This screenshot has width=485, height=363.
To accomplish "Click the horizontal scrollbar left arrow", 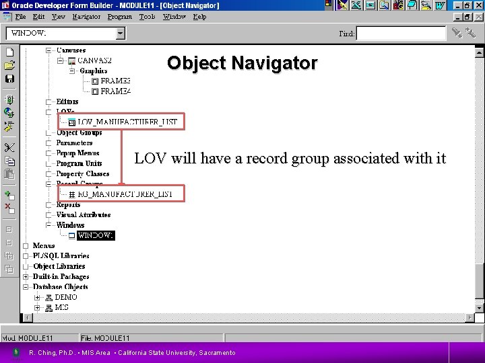I will (x=28, y=317).
